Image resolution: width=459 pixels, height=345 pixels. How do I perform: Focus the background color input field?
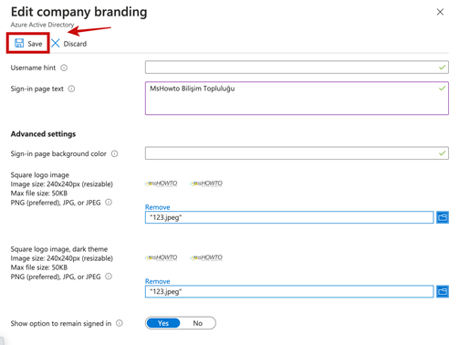(x=297, y=153)
